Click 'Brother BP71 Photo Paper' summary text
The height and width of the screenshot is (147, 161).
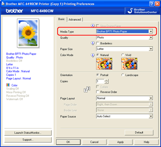tap(21, 54)
